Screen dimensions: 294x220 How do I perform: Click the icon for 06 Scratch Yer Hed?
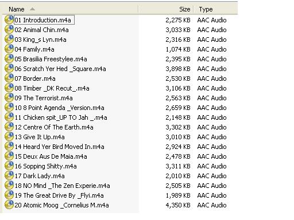pos(9,69)
